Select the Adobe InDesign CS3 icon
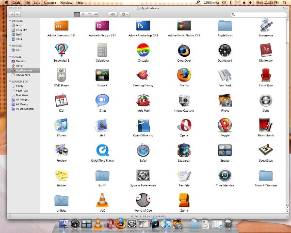Viewport: 291px width, 233px height. click(102, 25)
